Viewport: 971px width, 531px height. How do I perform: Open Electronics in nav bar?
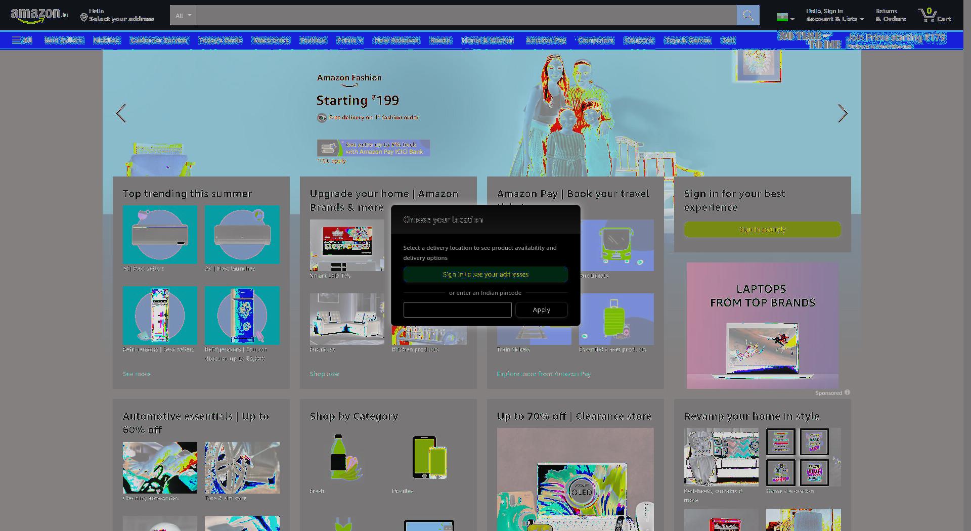click(x=271, y=40)
